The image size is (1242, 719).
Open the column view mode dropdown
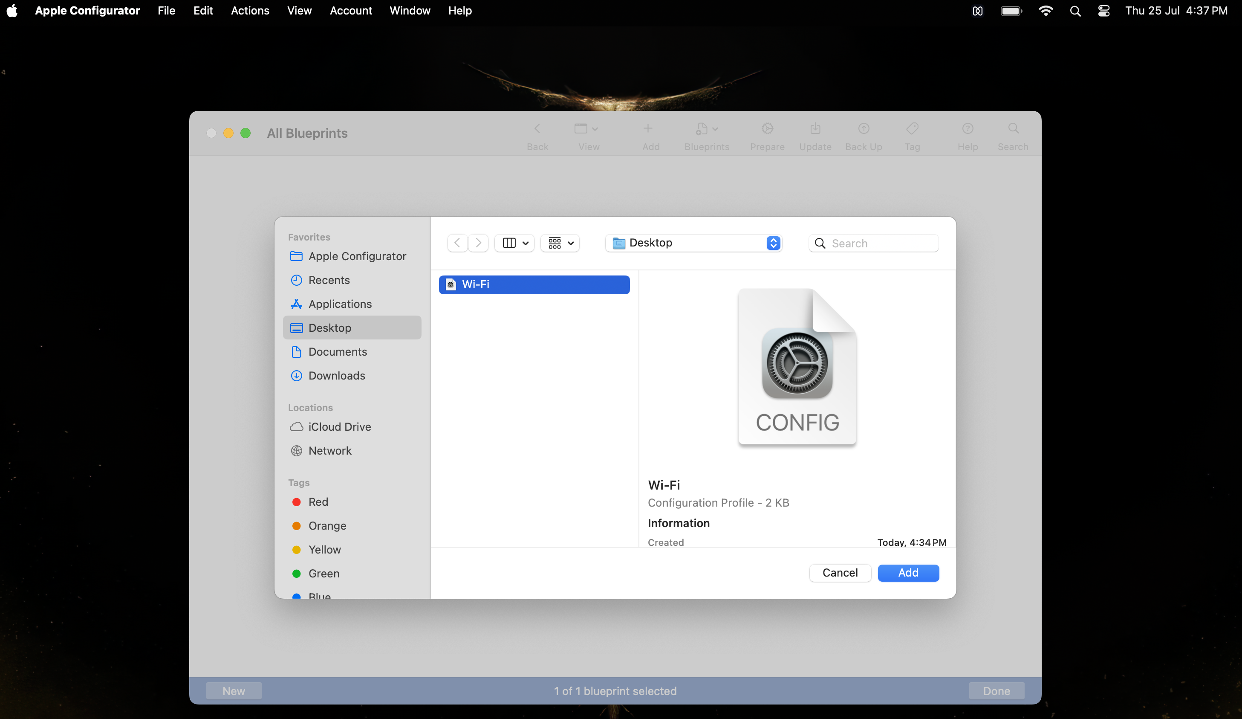tap(514, 243)
